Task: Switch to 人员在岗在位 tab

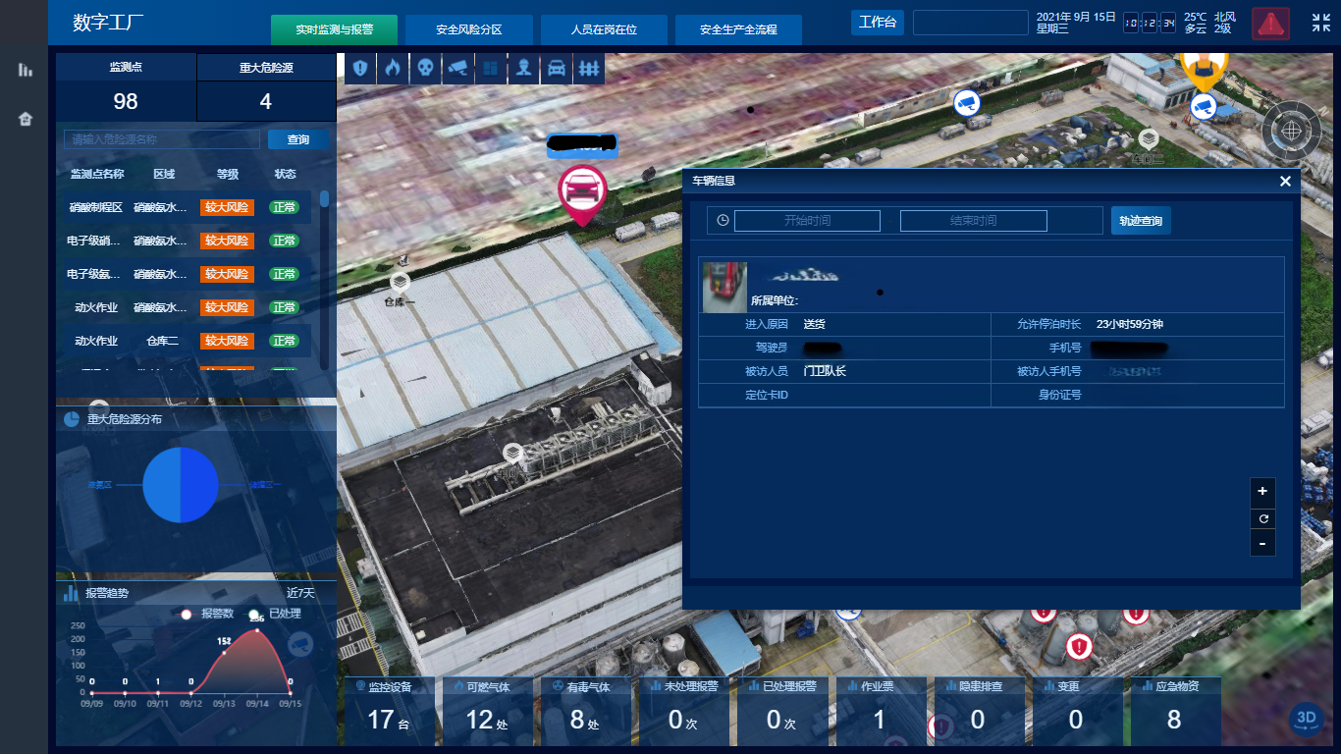Action: click(x=604, y=29)
